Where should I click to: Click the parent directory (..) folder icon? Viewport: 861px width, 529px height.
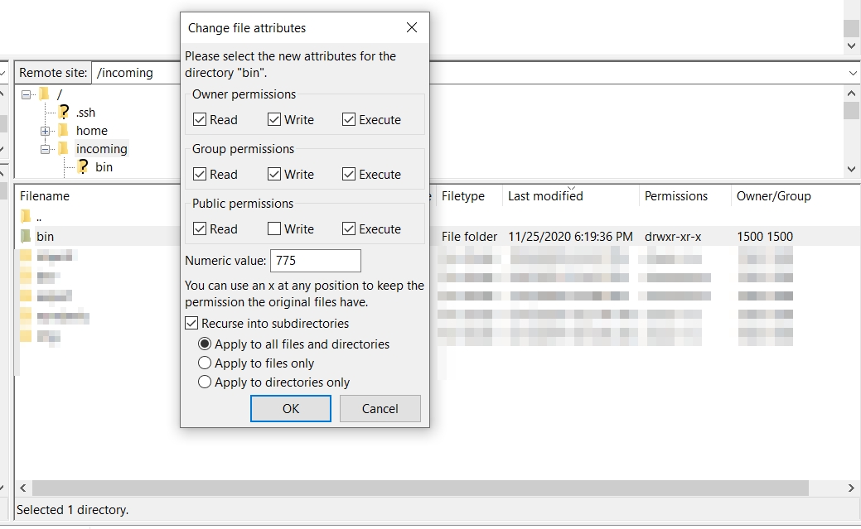tap(26, 217)
